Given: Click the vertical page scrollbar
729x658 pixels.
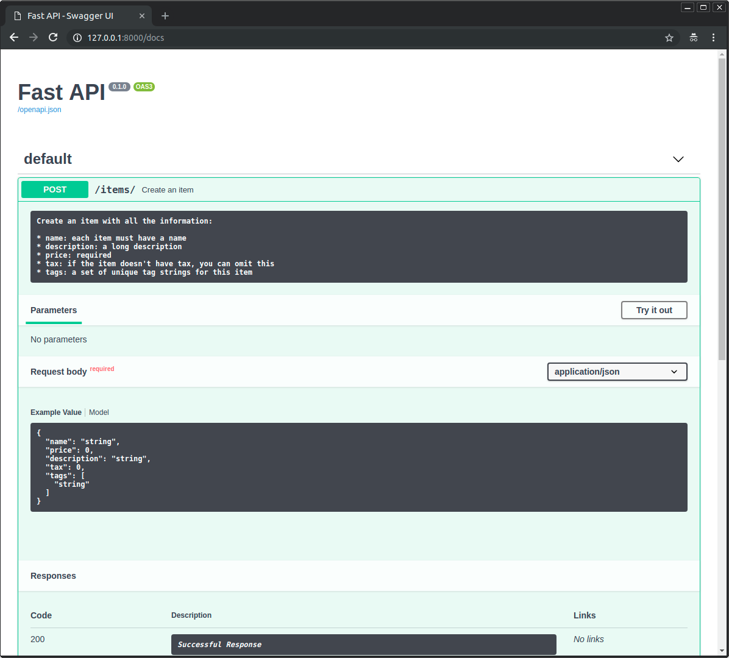Looking at the screenshot, I should point(722,207).
